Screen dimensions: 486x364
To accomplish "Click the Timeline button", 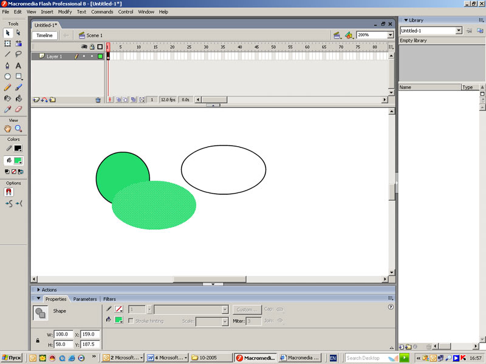I will 44,35.
